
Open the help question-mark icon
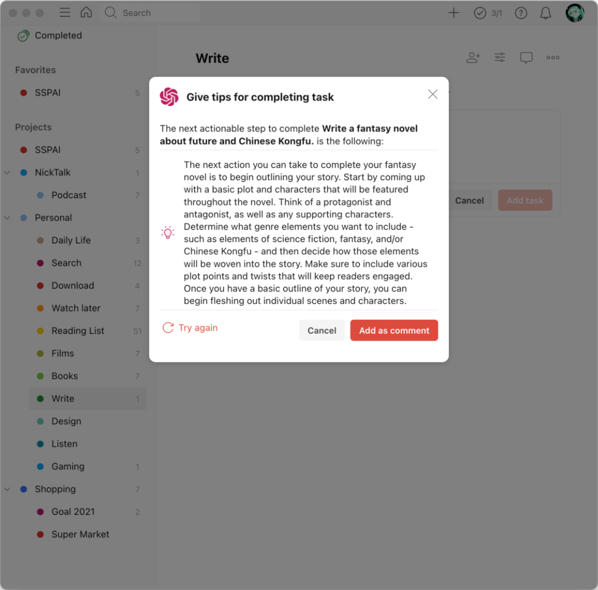pyautogui.click(x=521, y=13)
